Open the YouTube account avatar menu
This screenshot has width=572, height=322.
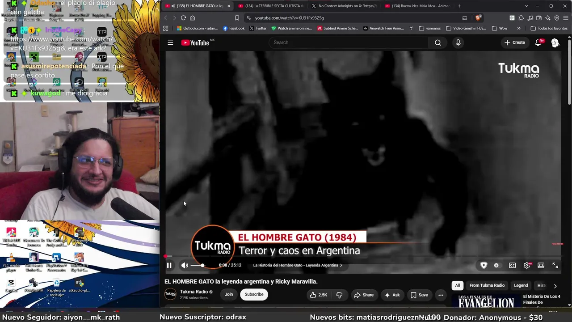(555, 42)
